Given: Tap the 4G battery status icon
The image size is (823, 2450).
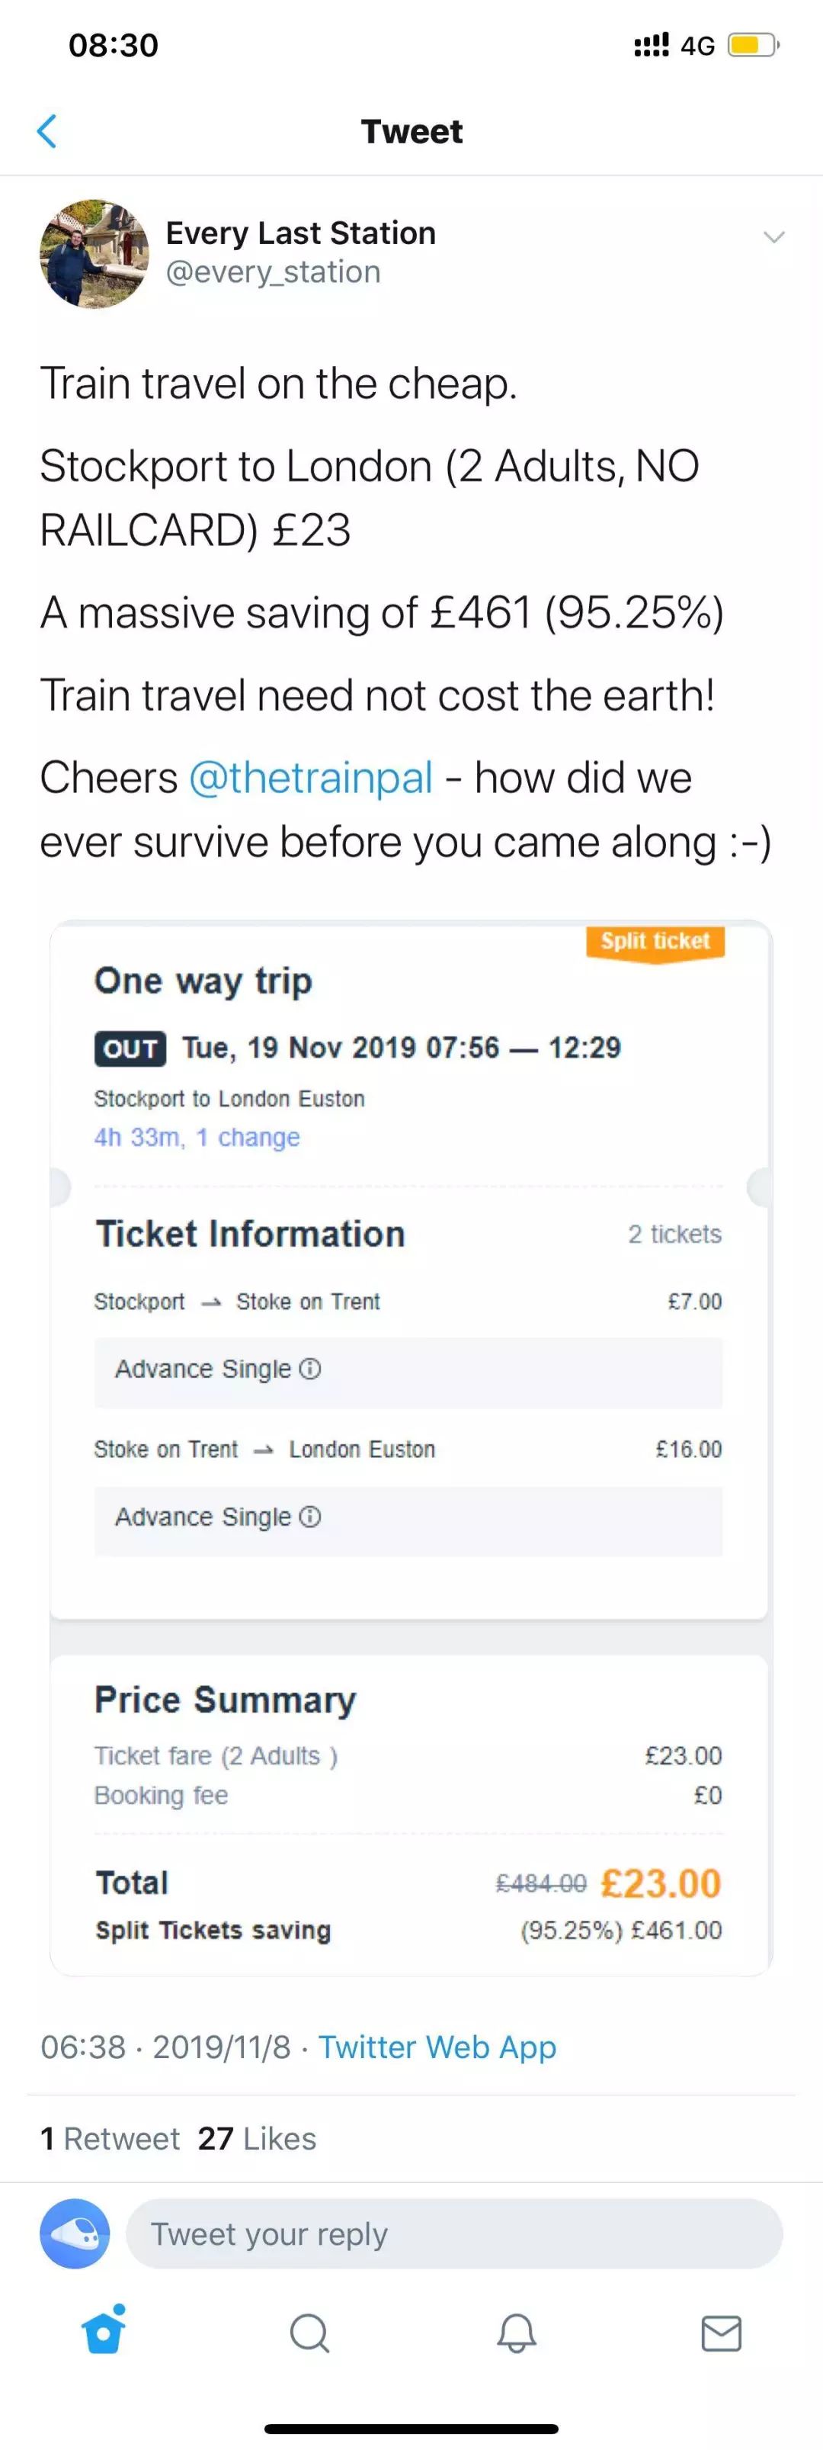Looking at the screenshot, I should 751,45.
